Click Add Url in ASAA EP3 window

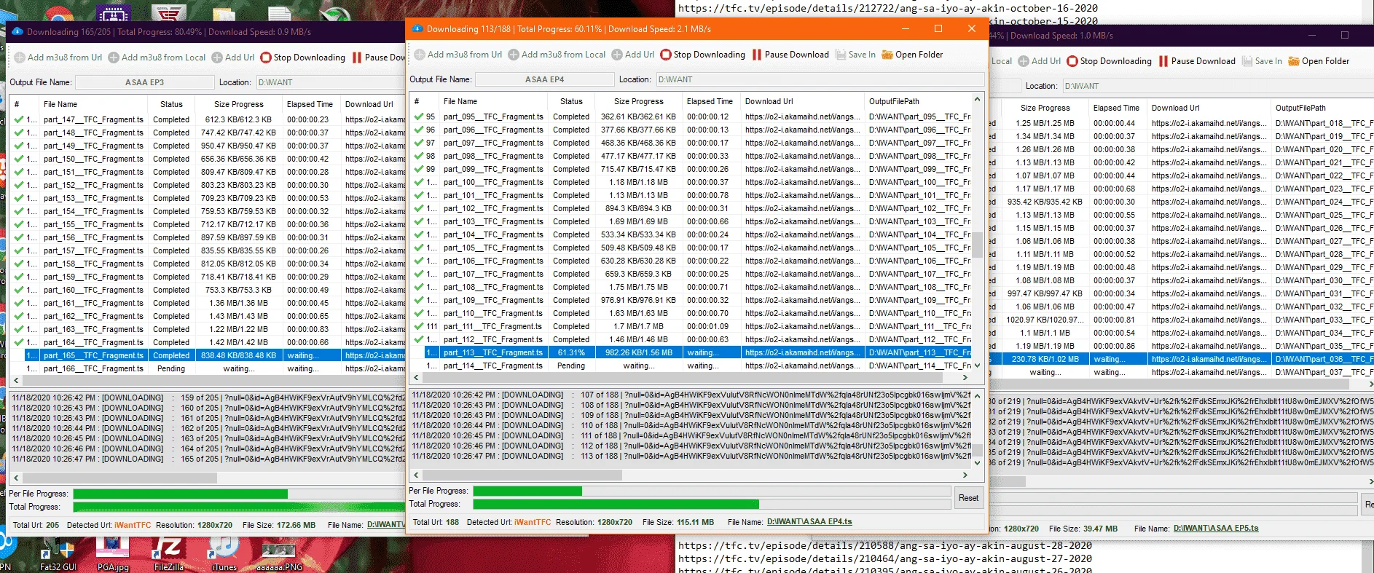[x=232, y=58]
